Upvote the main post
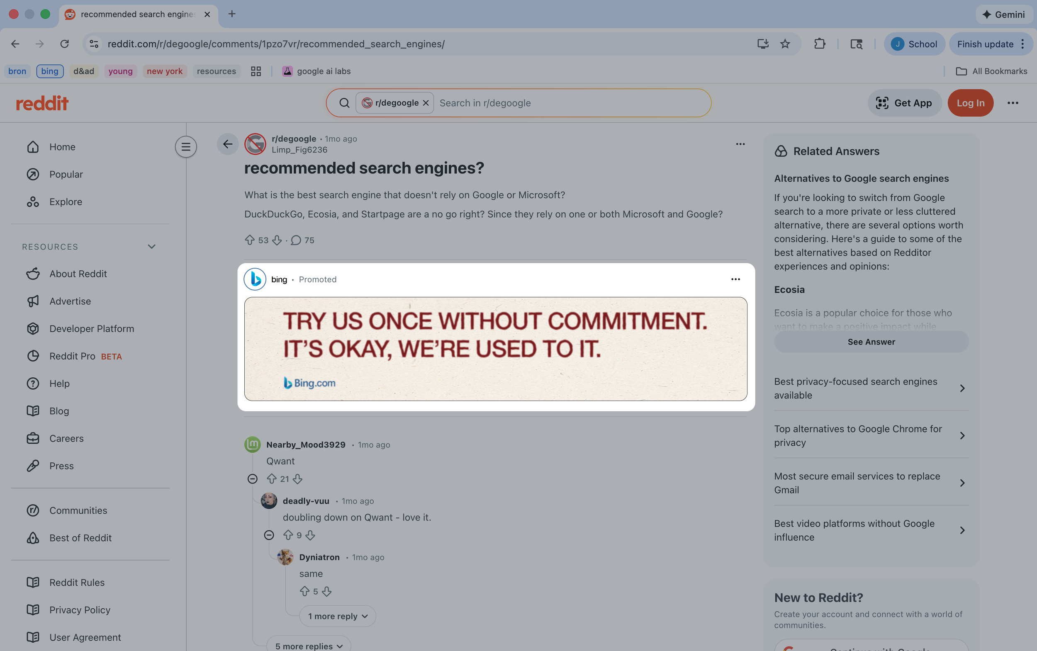Viewport: 1037px width, 651px height. (249, 240)
